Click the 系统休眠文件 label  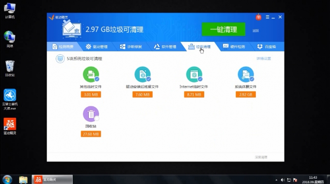pos(245,87)
